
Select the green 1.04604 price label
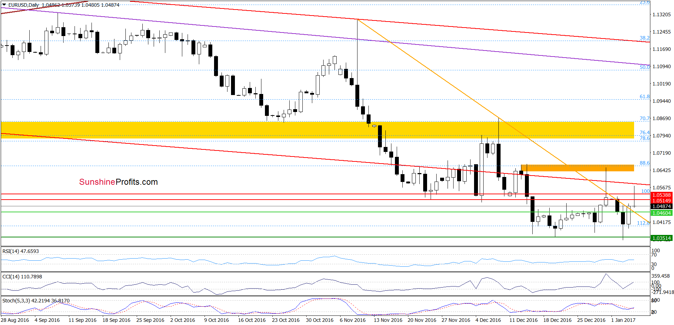(x=661, y=213)
